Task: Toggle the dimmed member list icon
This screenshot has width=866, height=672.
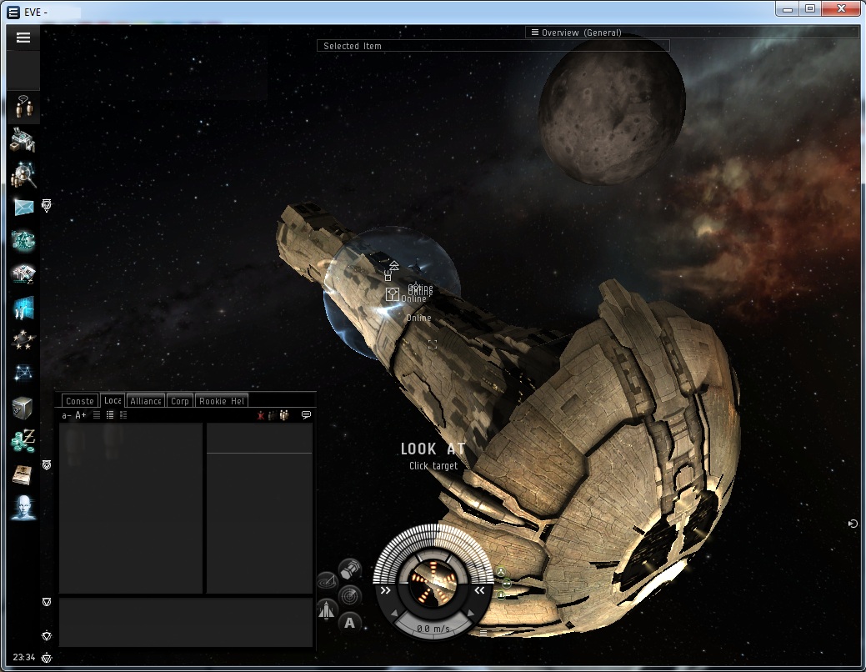Action: click(x=272, y=415)
